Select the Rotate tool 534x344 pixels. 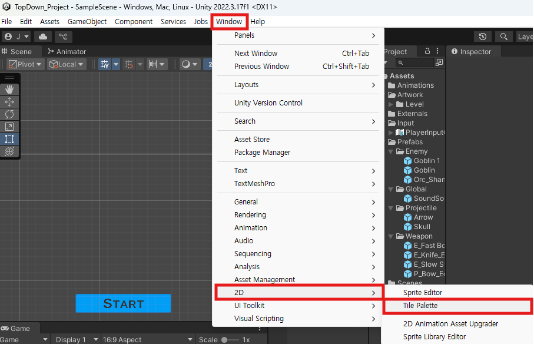(9, 114)
